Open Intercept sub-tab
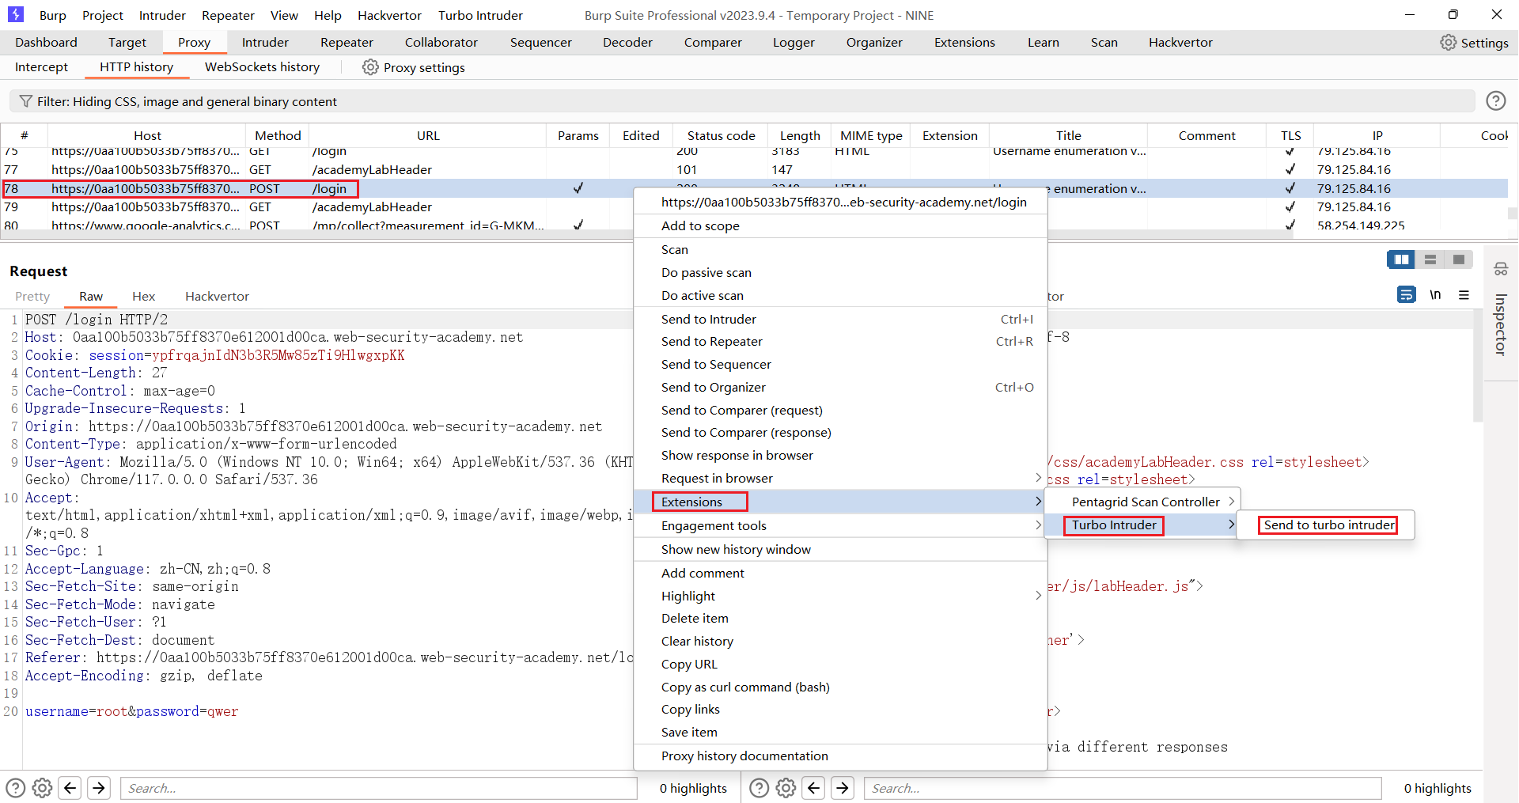 (x=41, y=67)
